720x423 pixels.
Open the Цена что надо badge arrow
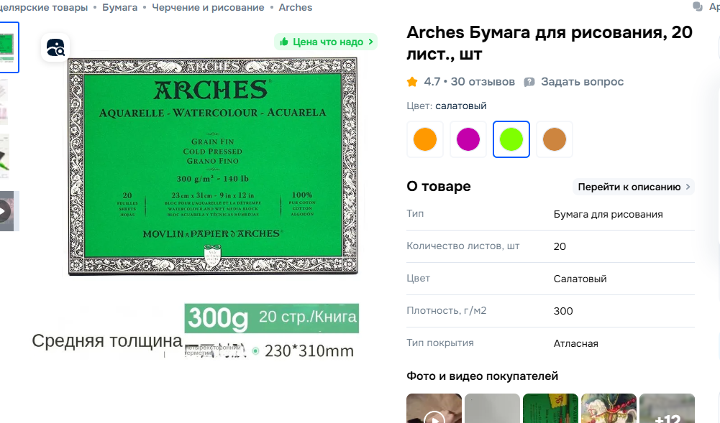coord(371,42)
